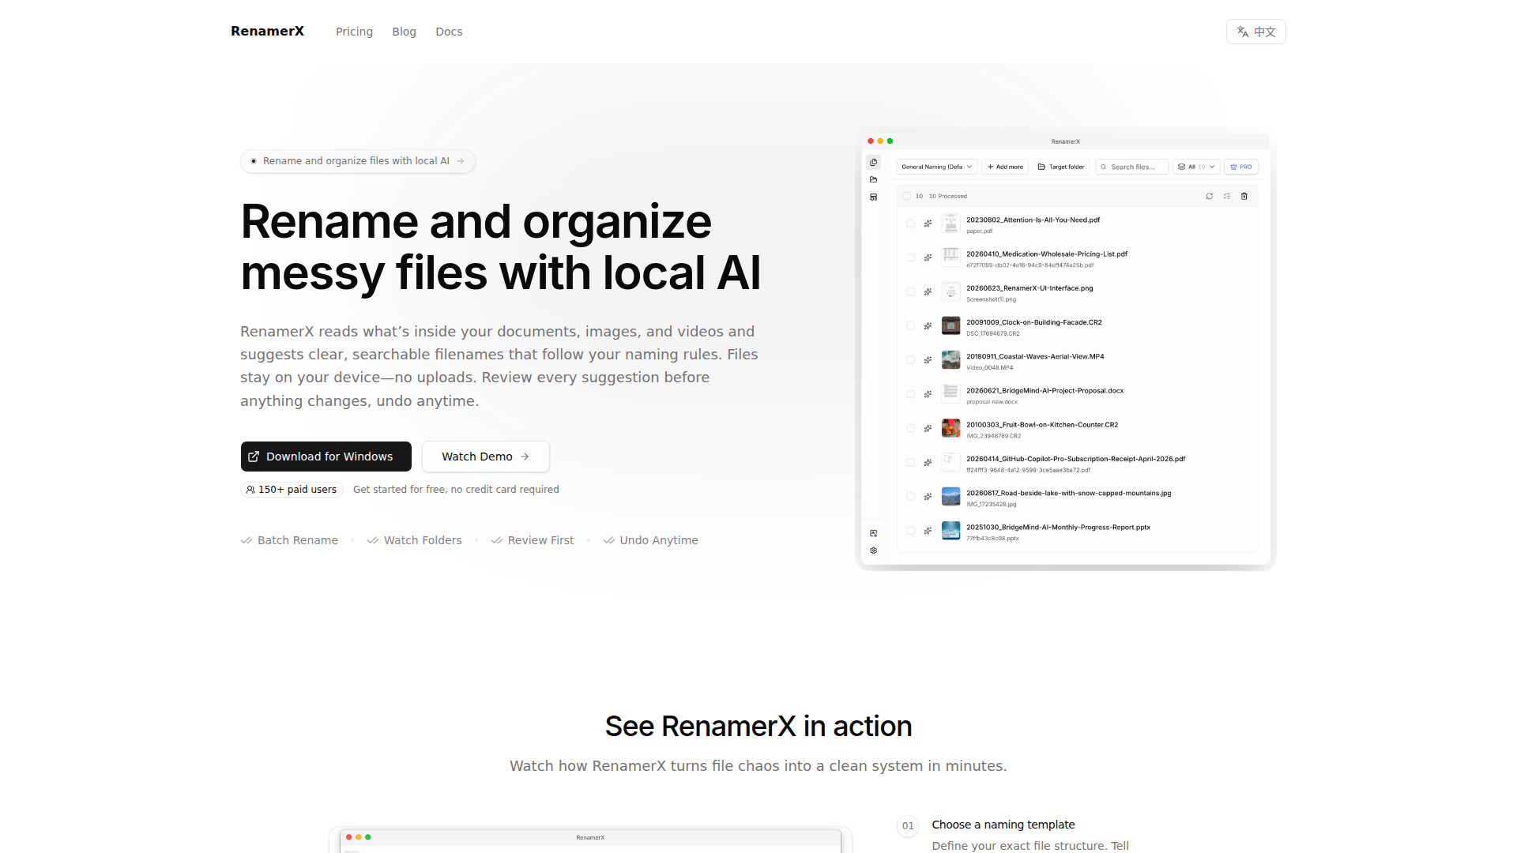This screenshot has height=853, width=1517.
Task: Check the box for BridgeMind-AI-Project-Proposal.docx
Action: [910, 394]
